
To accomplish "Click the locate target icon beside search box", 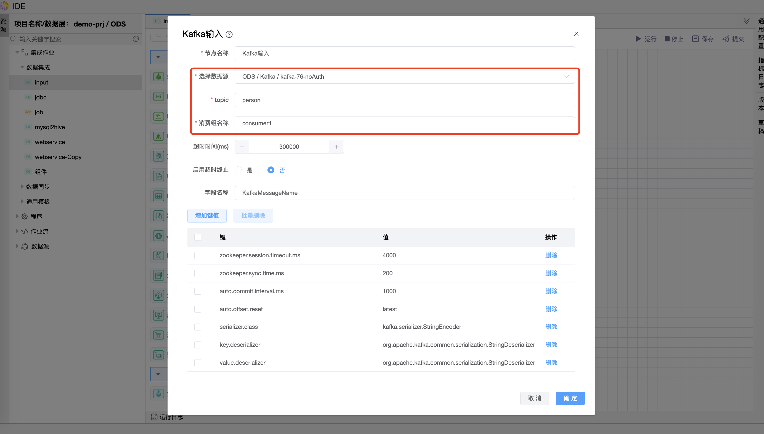I will [136, 39].
